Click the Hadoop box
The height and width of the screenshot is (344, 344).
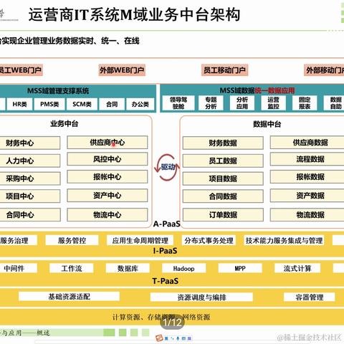(x=184, y=268)
